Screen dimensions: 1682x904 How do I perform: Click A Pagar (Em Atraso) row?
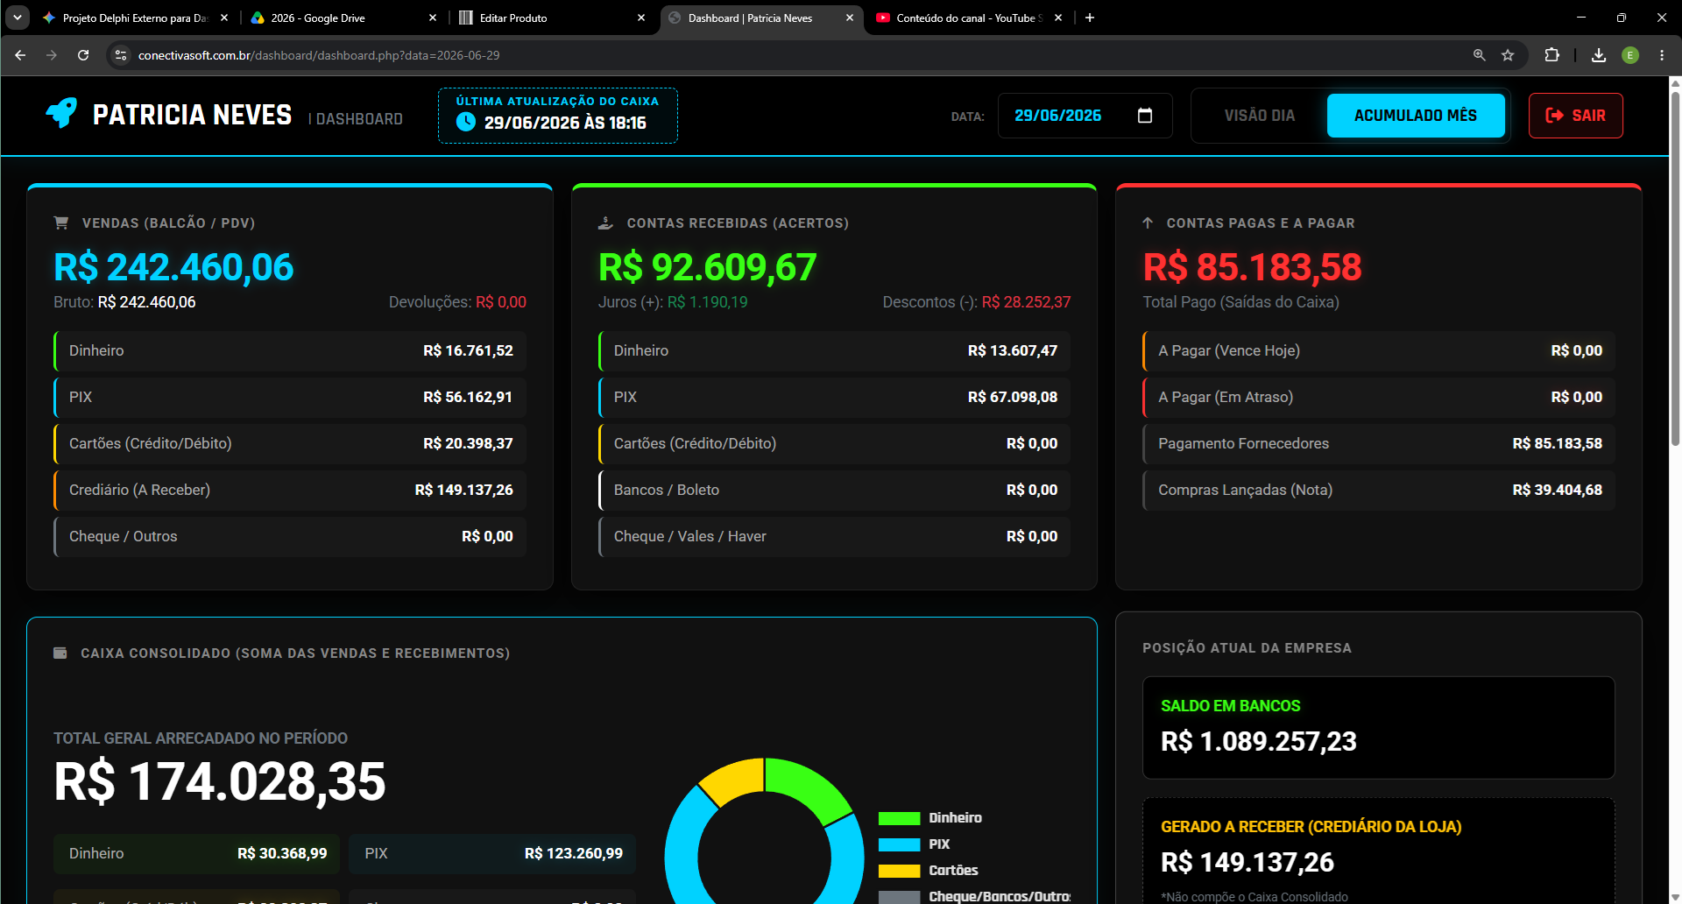tap(1379, 397)
